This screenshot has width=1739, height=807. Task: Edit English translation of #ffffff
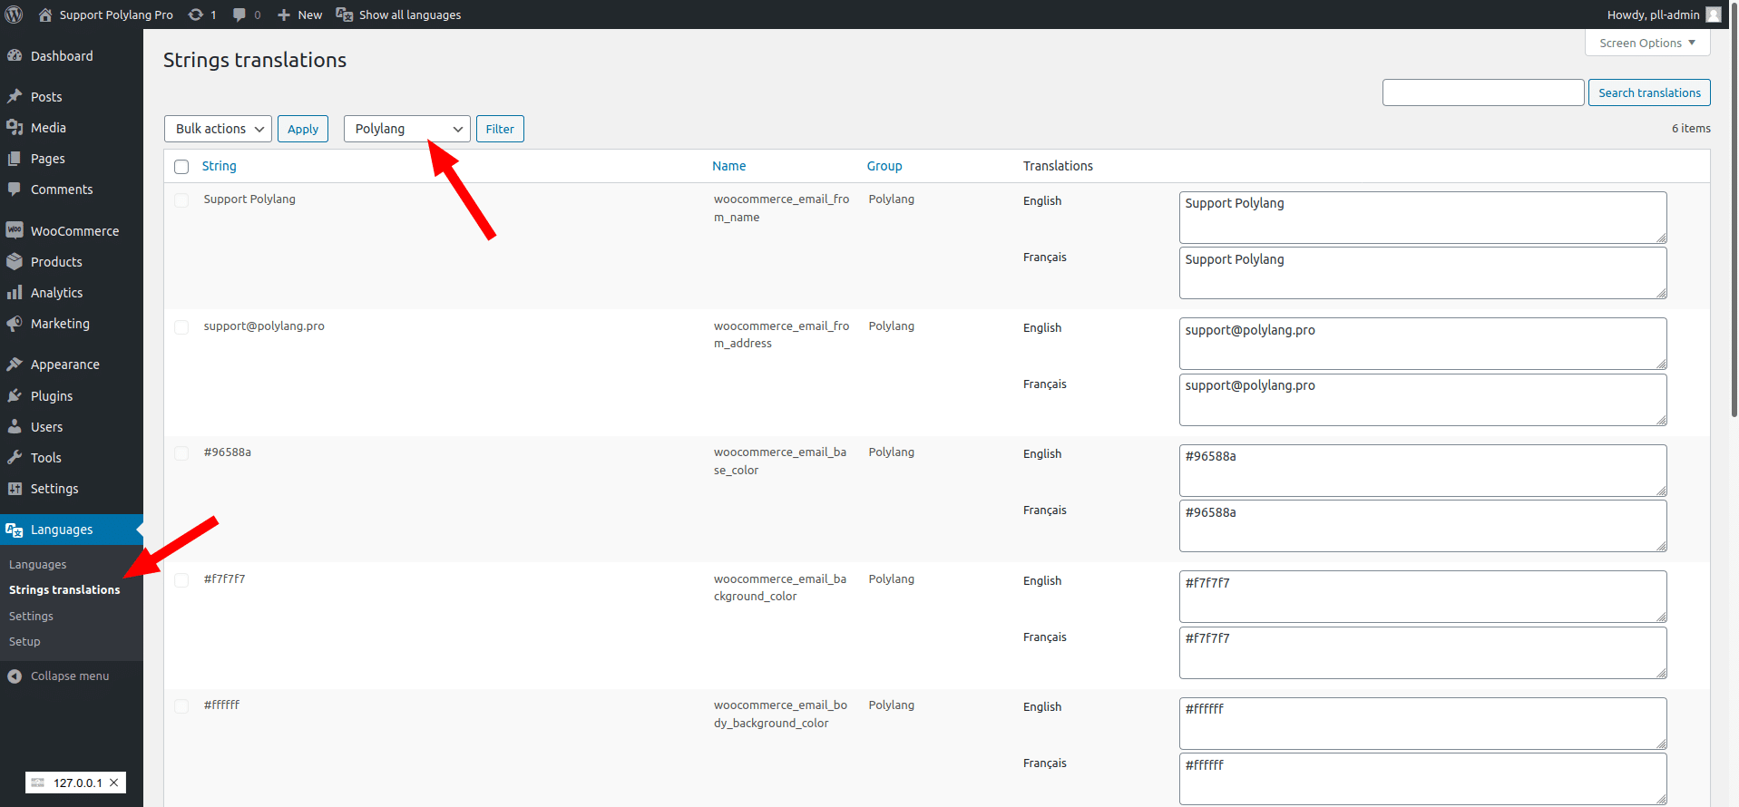(x=1422, y=724)
